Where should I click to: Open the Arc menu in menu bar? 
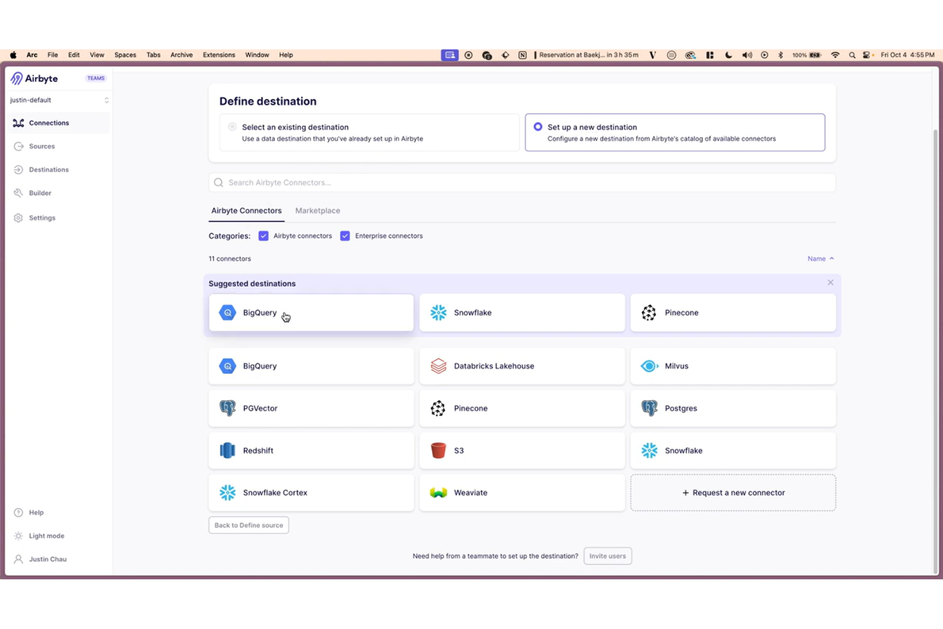click(32, 55)
